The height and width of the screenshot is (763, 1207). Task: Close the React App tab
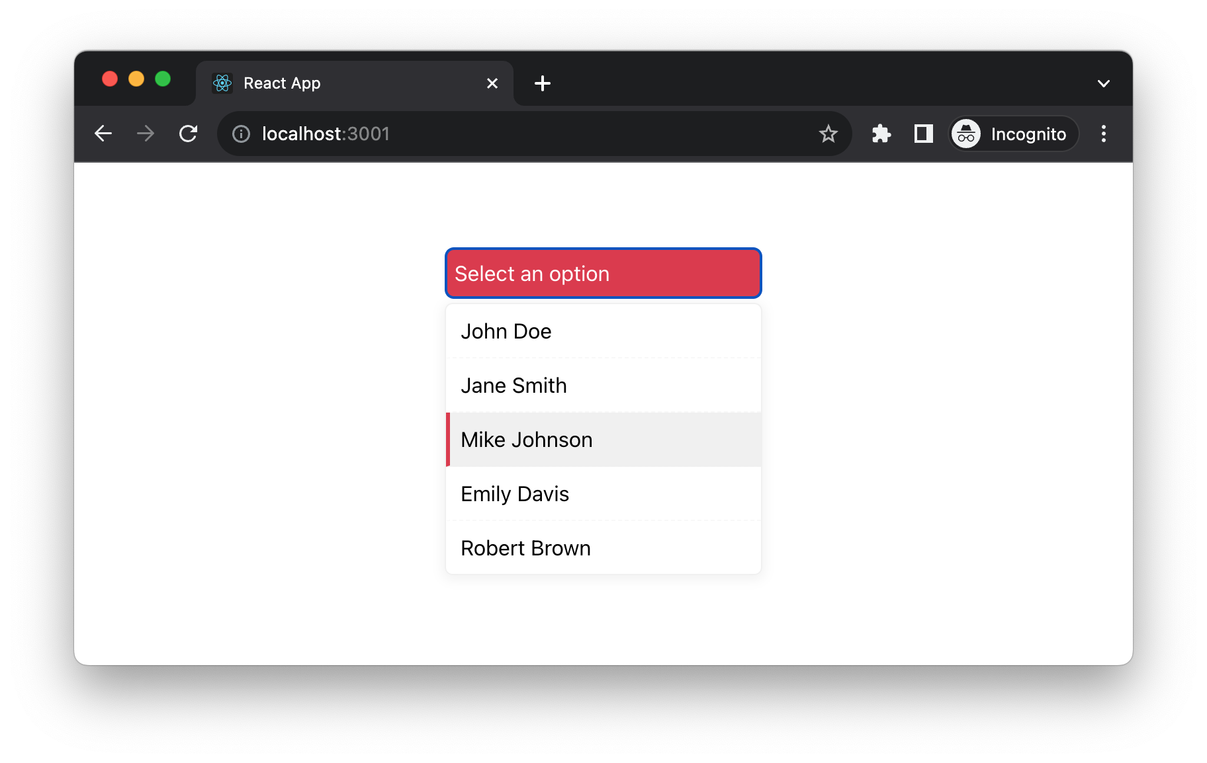(492, 83)
